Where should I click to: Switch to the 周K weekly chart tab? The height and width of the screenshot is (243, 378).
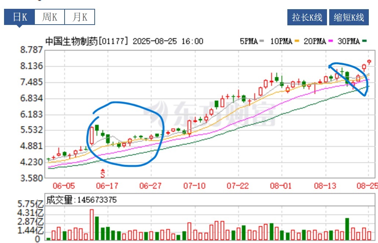[50, 17]
